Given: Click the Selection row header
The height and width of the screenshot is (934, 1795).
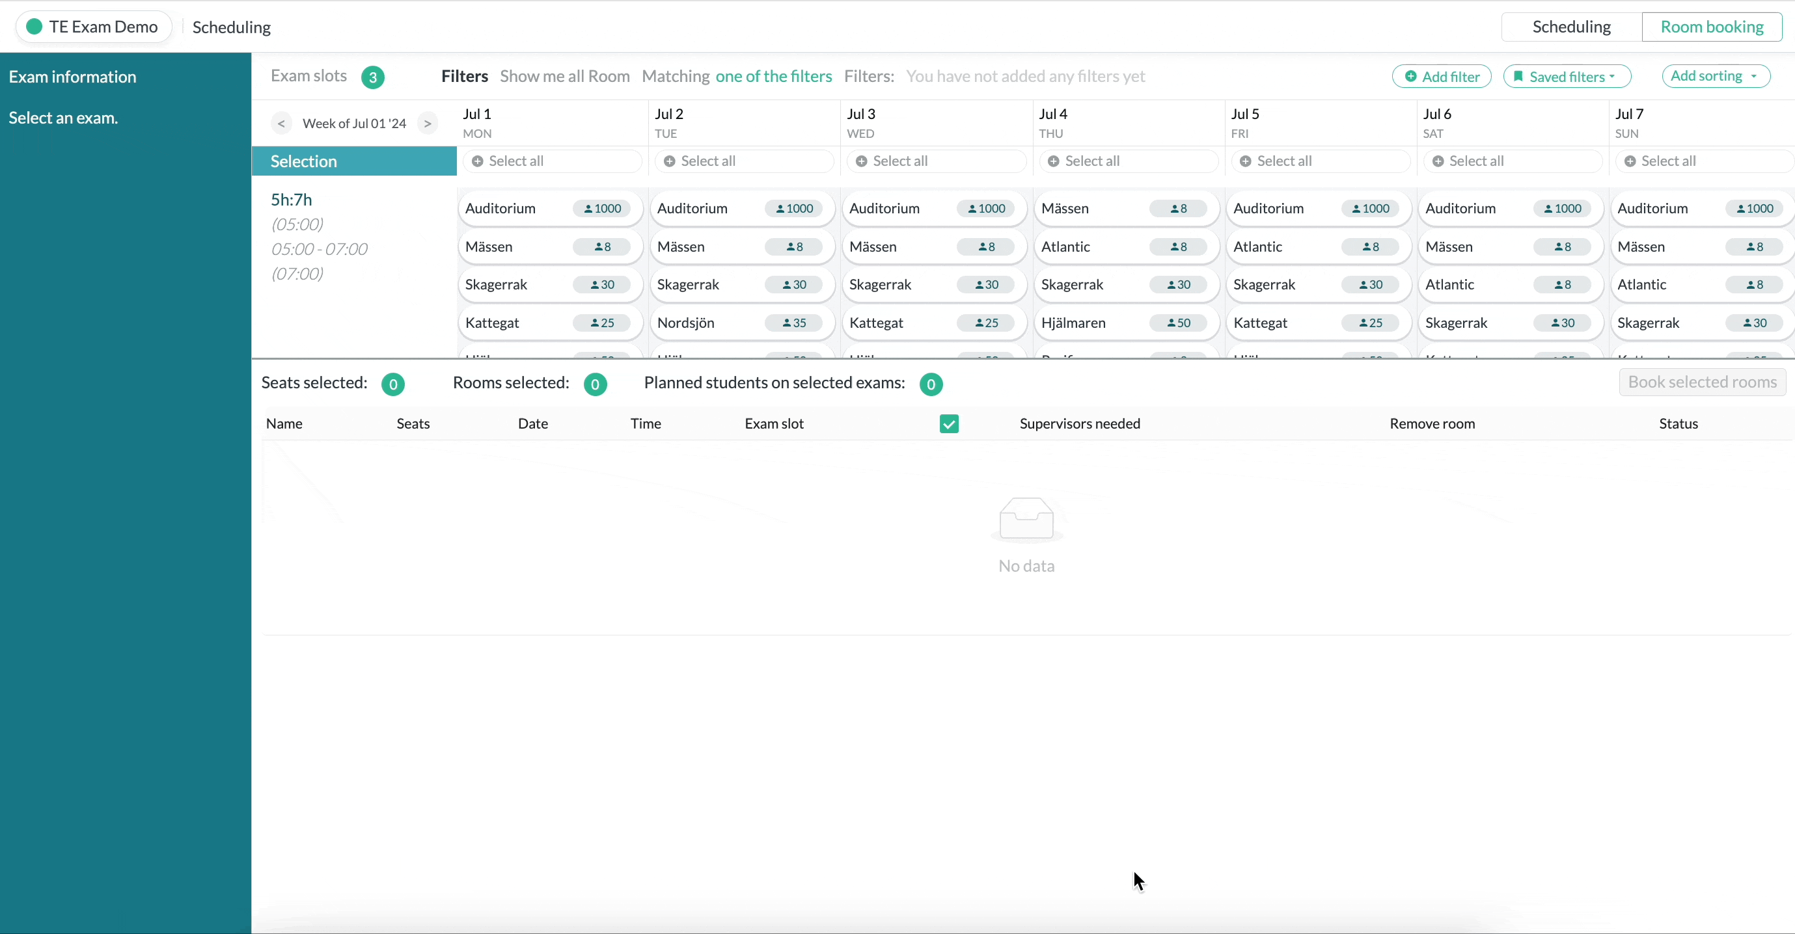Looking at the screenshot, I should coord(354,161).
